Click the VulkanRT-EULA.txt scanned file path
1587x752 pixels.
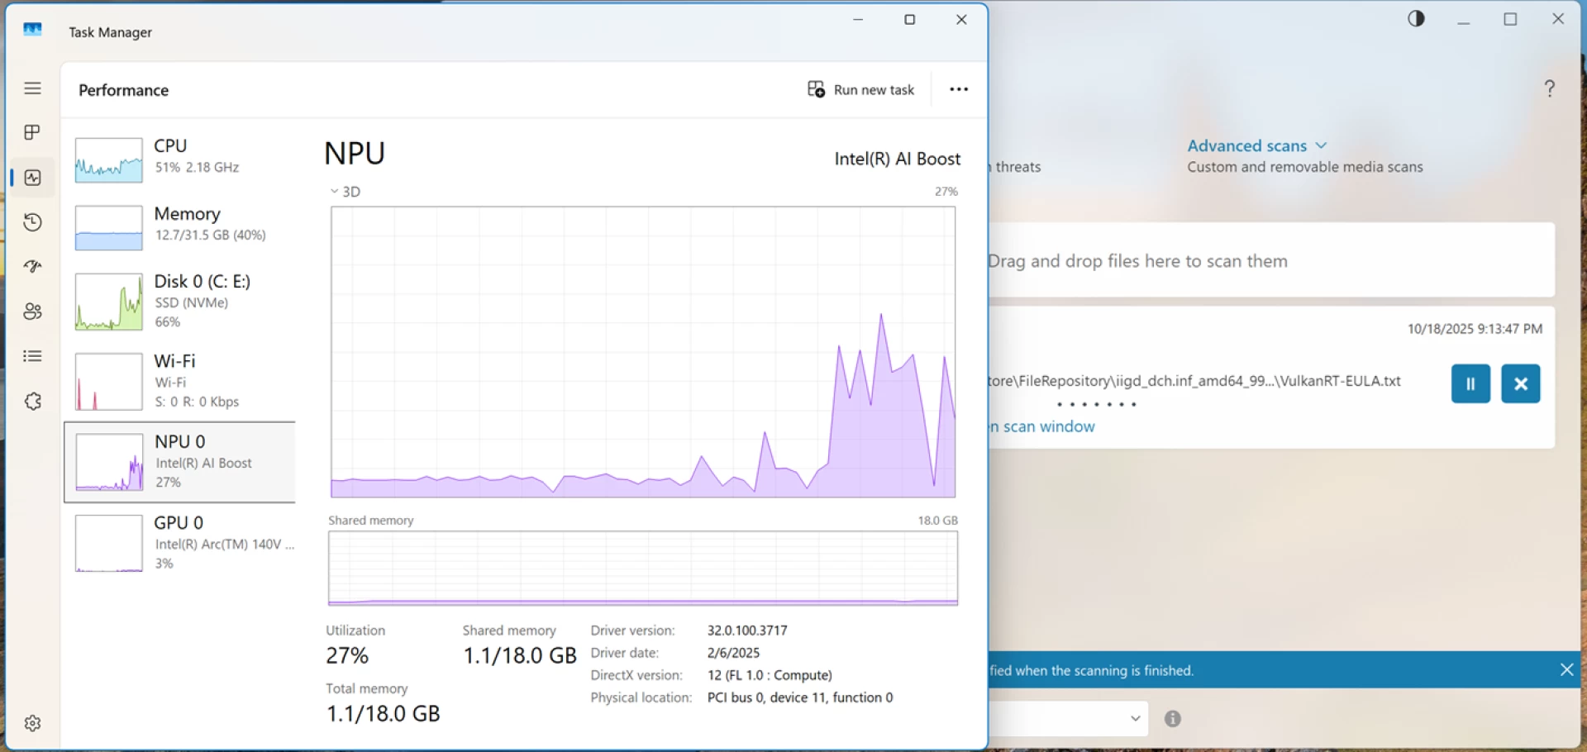(1195, 381)
